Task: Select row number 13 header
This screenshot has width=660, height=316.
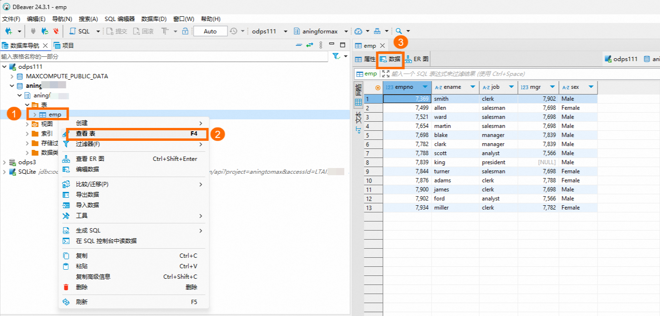Action: 373,208
